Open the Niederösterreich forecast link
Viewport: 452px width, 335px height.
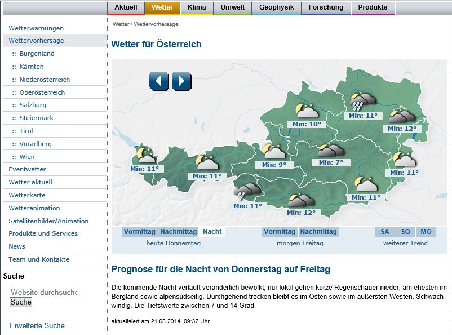[45, 80]
